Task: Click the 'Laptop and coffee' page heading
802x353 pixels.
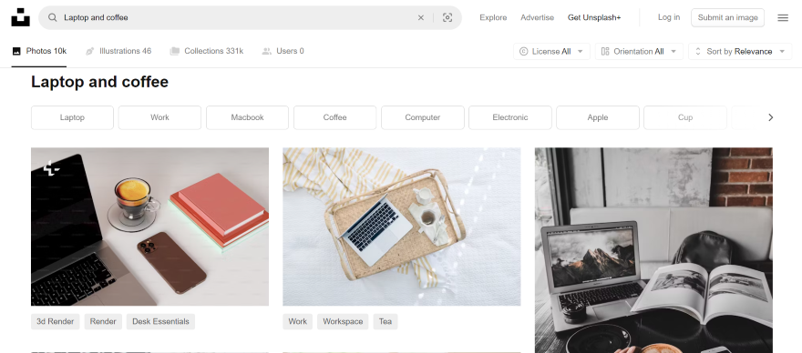Action: [99, 82]
